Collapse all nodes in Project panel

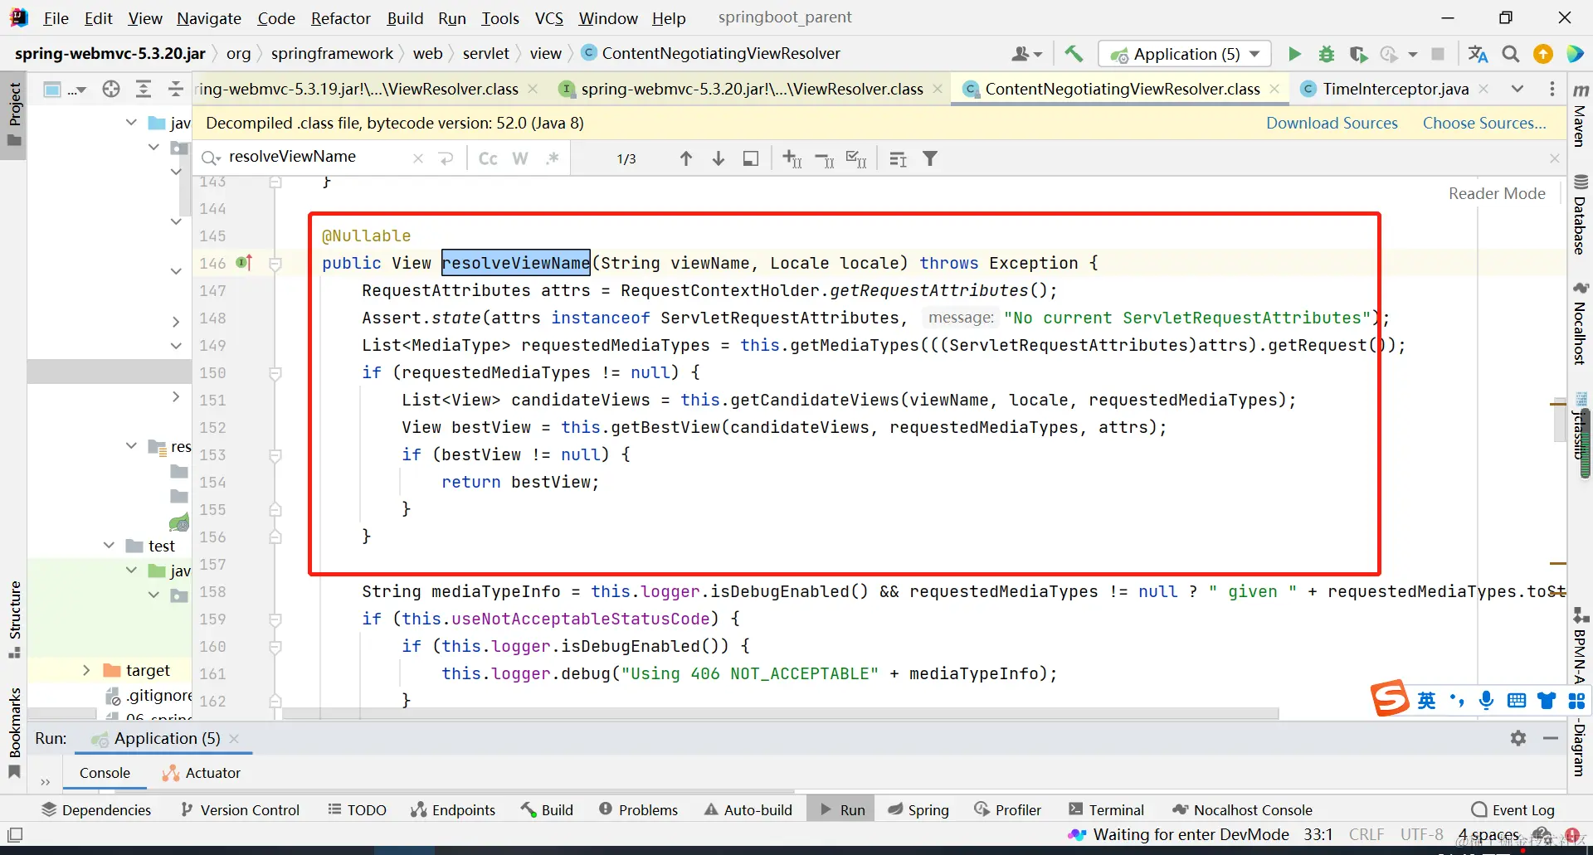[x=175, y=89]
